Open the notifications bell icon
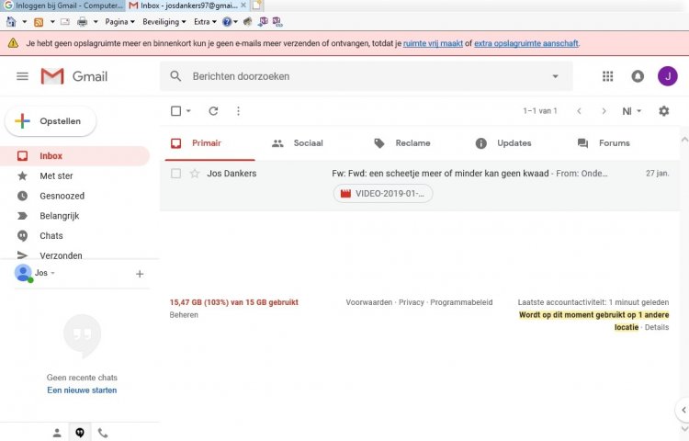Screen dimensions: 689x441 (638, 76)
